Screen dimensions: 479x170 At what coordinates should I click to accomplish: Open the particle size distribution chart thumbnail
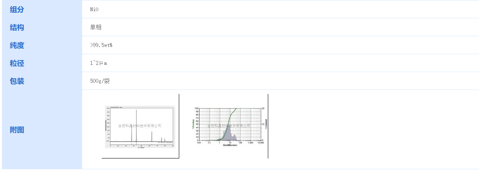[229, 127]
